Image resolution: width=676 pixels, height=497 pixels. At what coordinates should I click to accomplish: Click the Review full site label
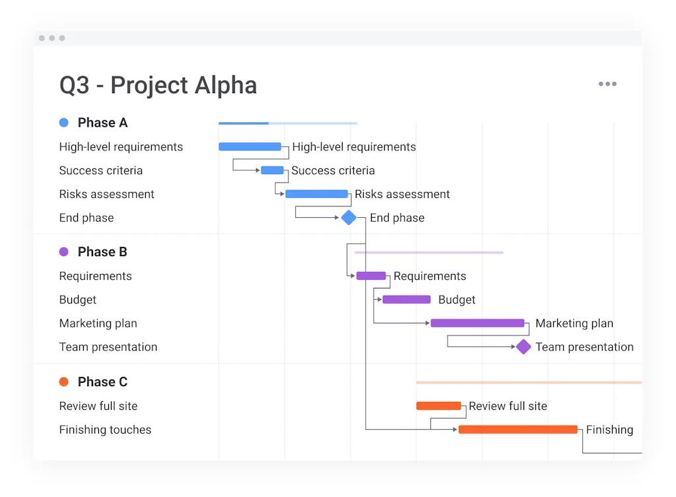point(98,406)
